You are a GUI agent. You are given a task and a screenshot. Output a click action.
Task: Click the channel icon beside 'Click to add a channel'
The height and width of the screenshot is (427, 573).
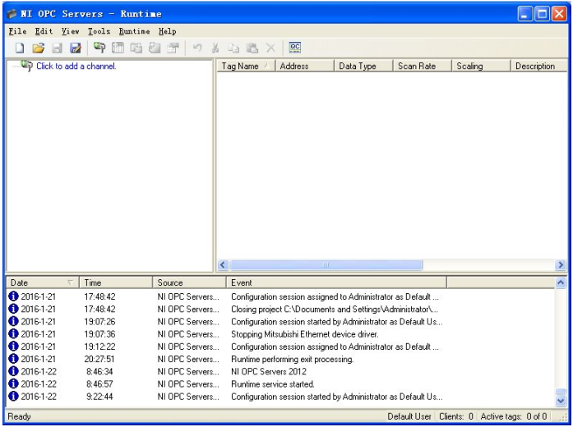click(27, 66)
